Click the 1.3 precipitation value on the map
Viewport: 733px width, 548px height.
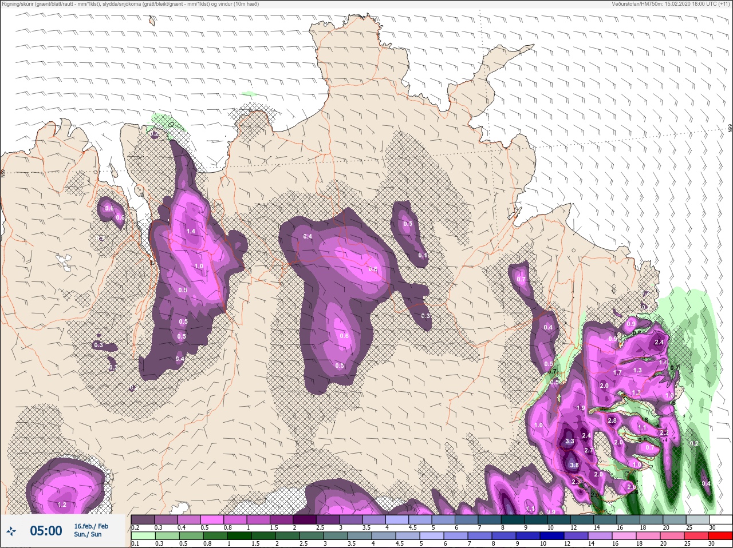click(x=637, y=370)
